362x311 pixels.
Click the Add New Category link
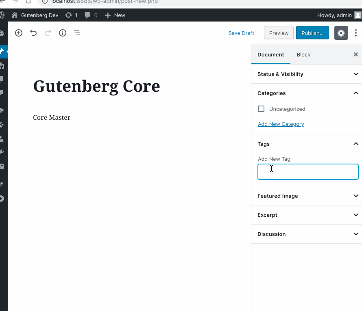point(281,124)
